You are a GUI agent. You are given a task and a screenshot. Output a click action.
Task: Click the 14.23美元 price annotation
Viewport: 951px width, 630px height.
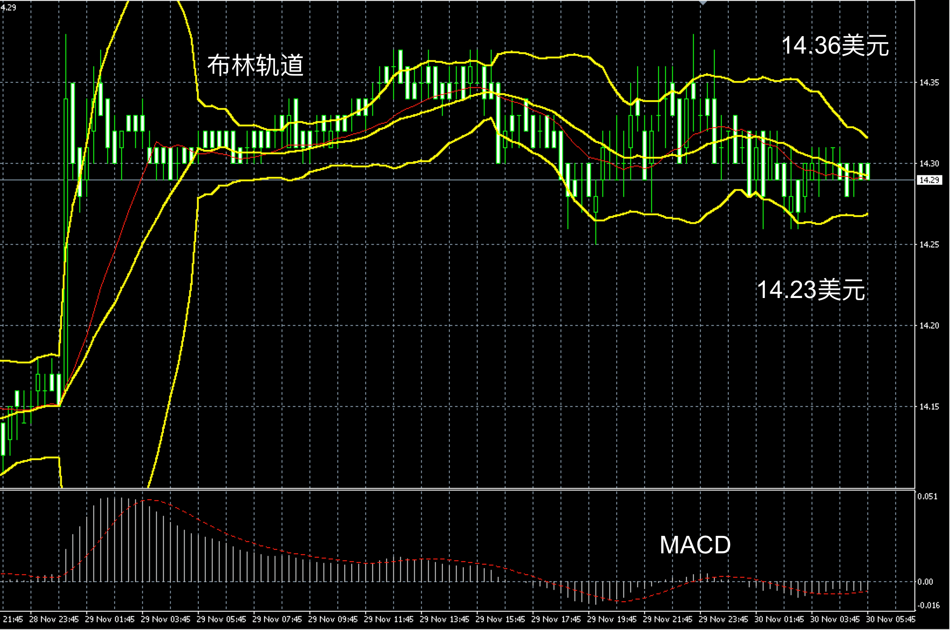811,290
